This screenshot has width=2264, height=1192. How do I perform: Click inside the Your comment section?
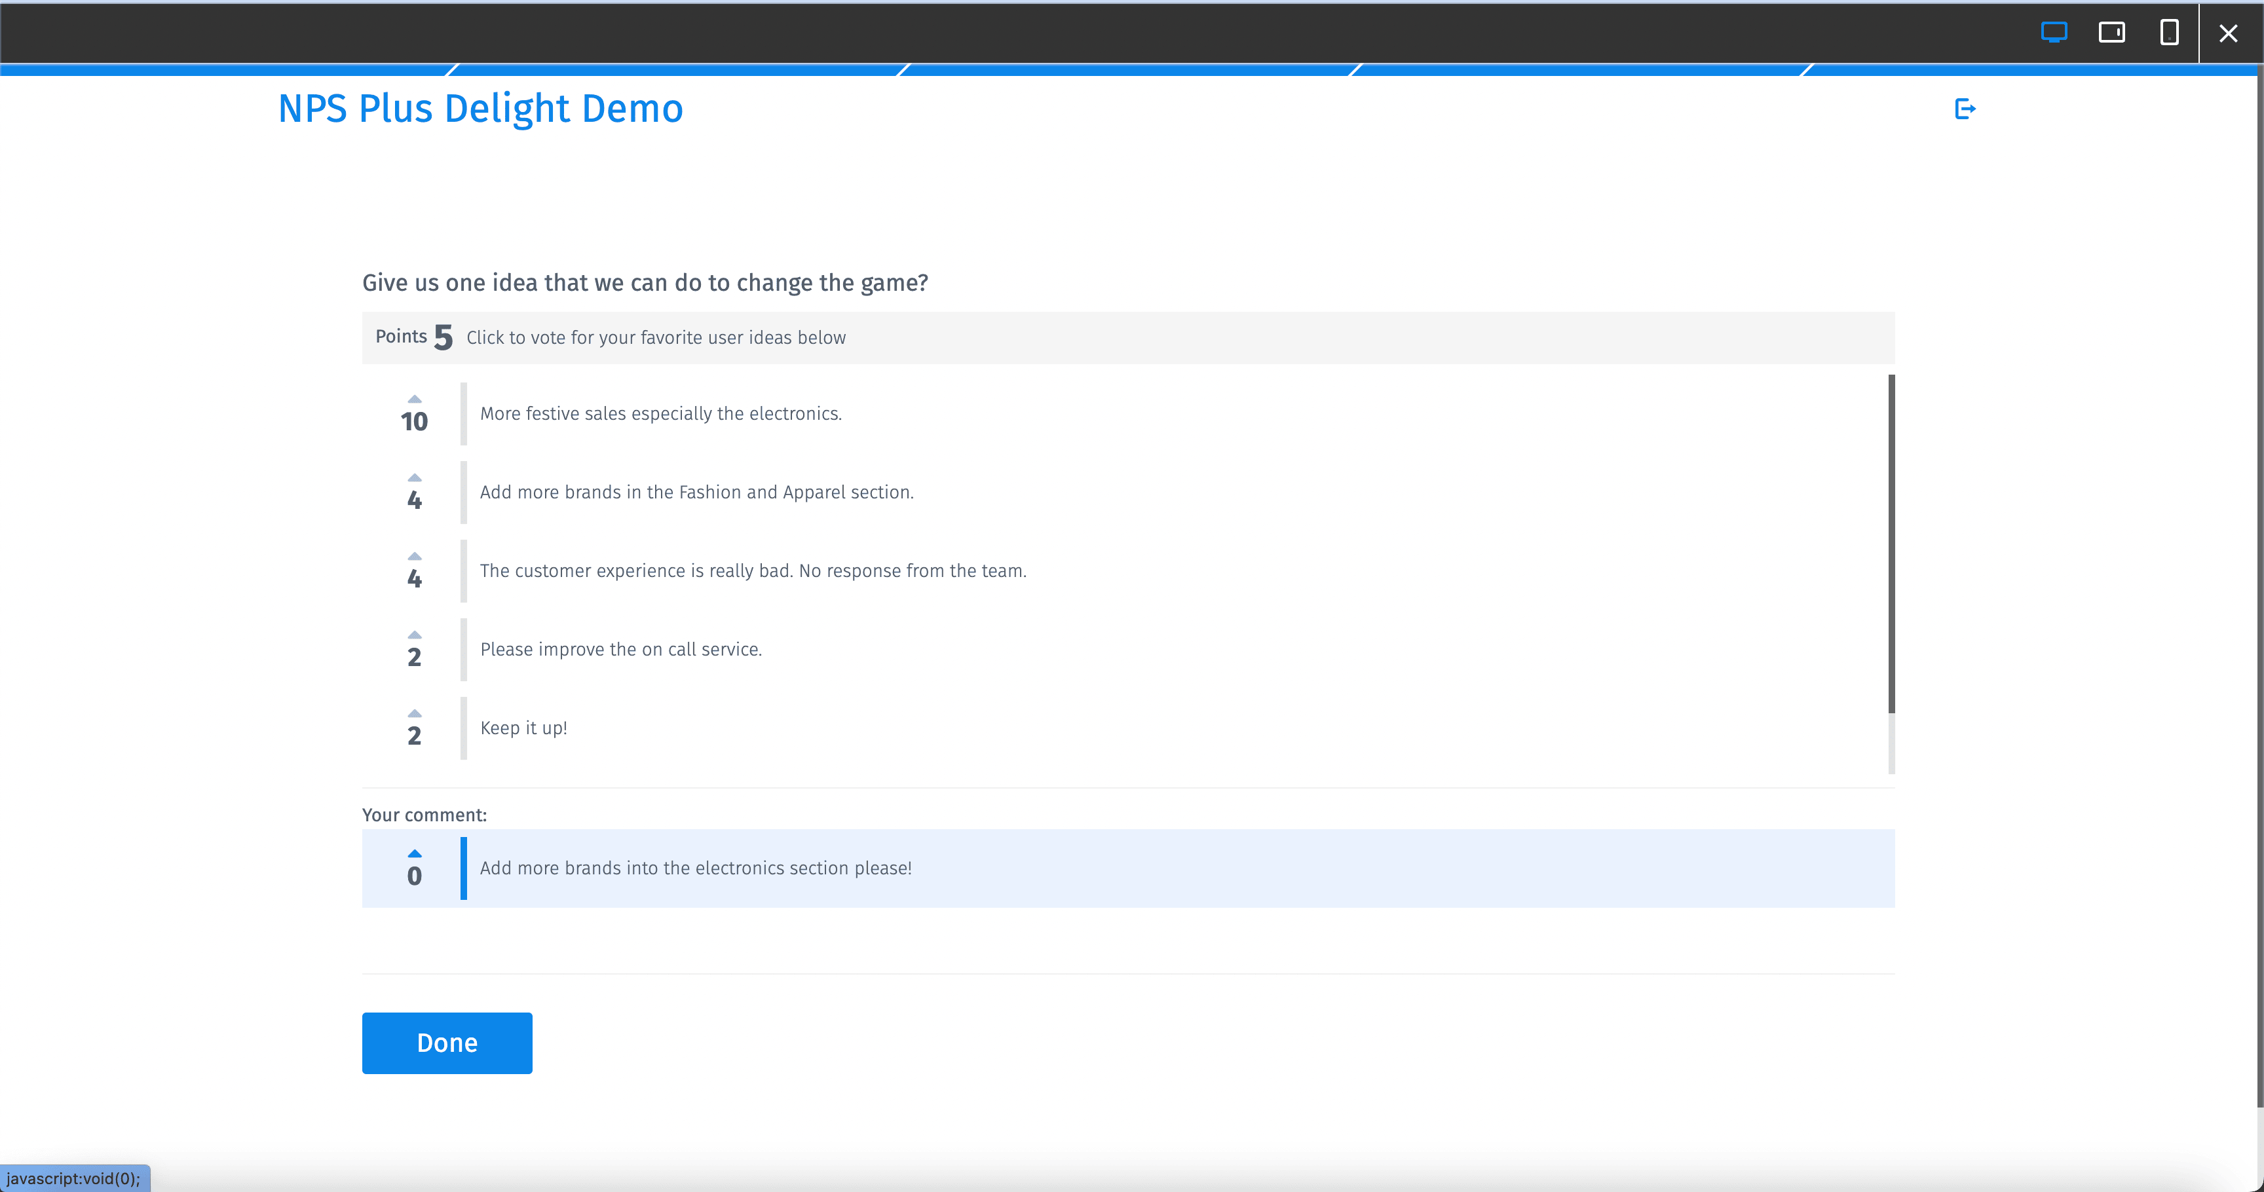(424, 814)
